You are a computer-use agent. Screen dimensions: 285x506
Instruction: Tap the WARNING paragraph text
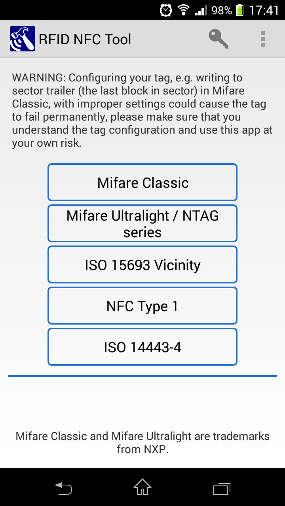(142, 110)
